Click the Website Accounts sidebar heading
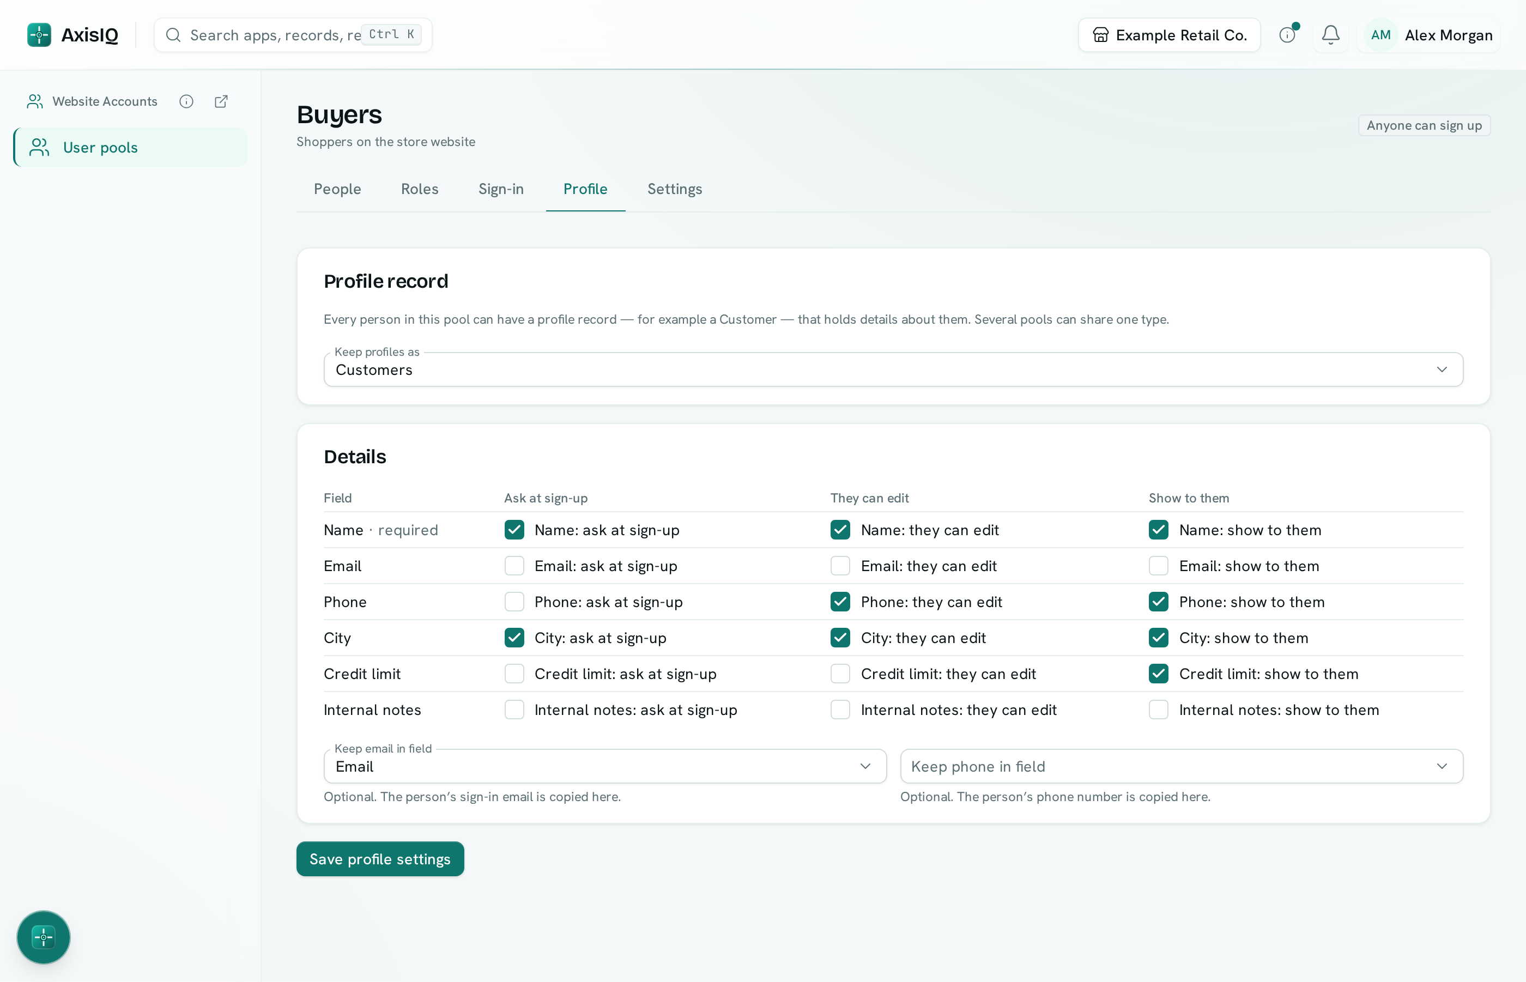Image resolution: width=1526 pixels, height=982 pixels. [105, 101]
